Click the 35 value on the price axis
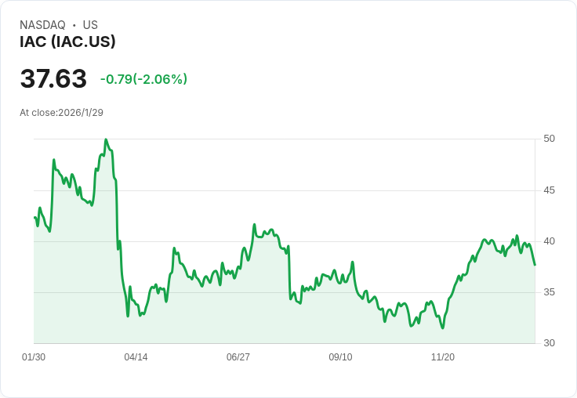 click(x=549, y=292)
